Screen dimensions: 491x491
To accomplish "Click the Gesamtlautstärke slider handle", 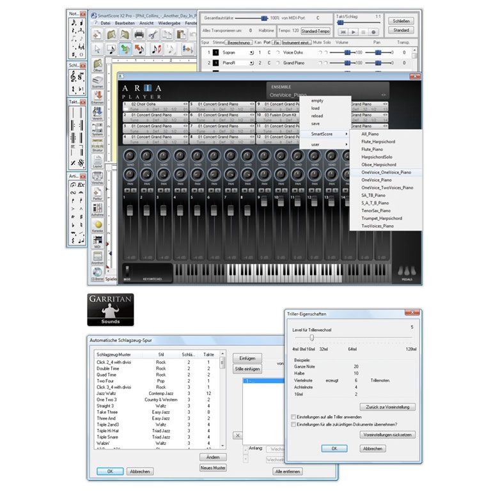I will pyautogui.click(x=264, y=19).
